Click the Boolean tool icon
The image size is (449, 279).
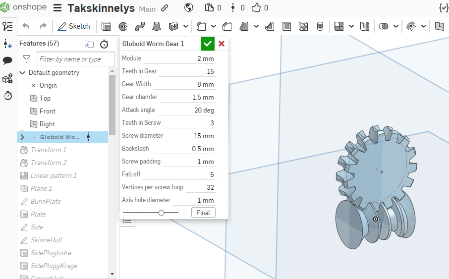(x=383, y=26)
